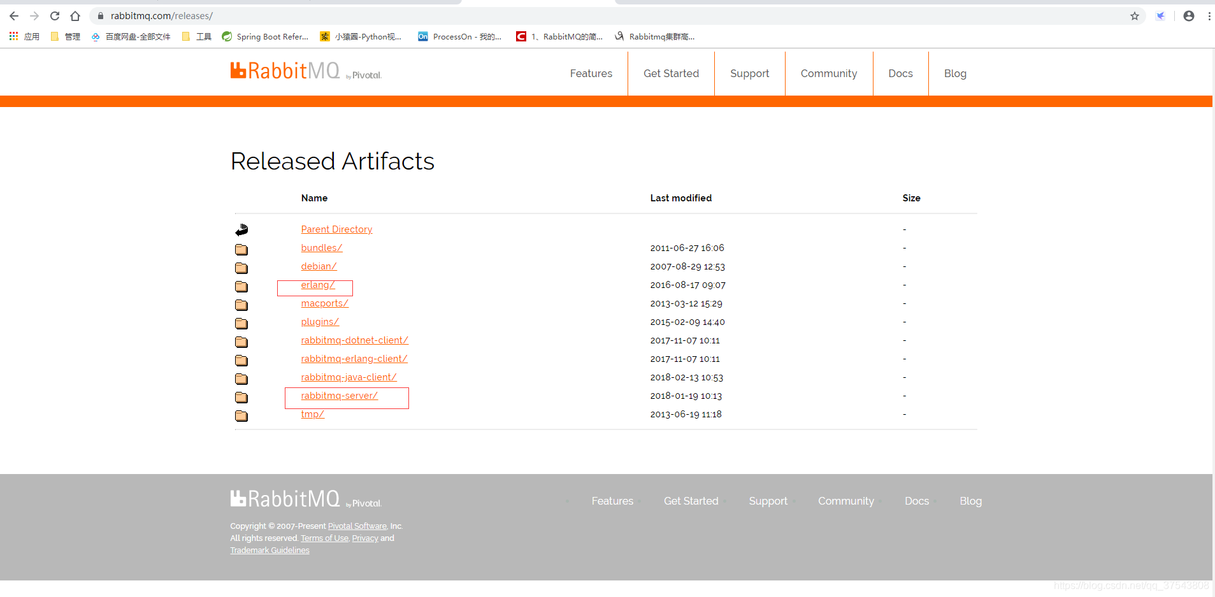This screenshot has width=1215, height=597.
Task: Click the site padlock security icon
Action: pos(100,16)
